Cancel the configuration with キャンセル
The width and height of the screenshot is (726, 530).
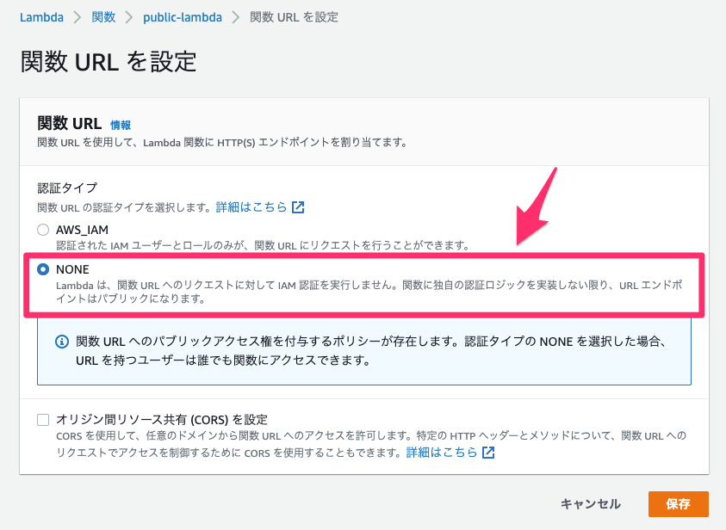pos(591,505)
